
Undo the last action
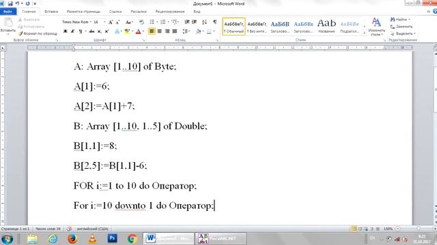pos(18,3)
